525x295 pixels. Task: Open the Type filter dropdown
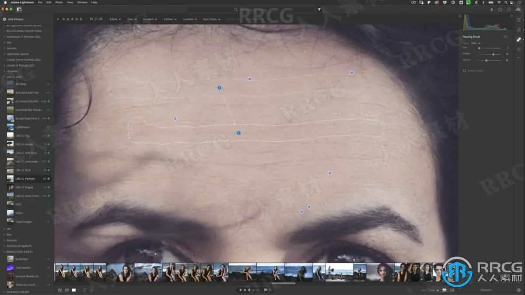point(131,19)
